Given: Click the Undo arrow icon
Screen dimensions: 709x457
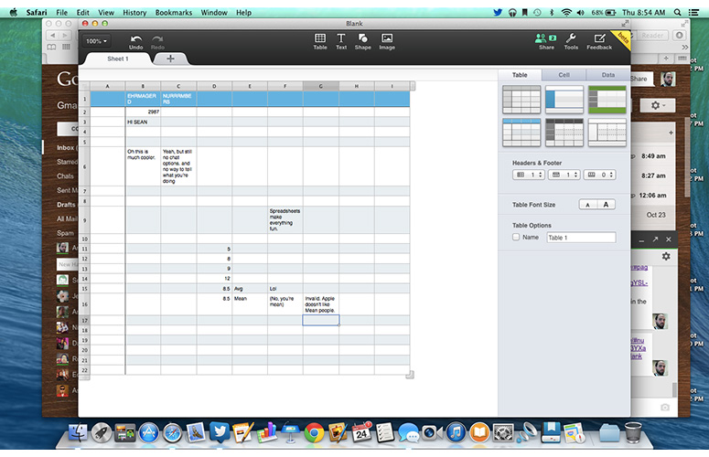Looking at the screenshot, I should click(x=135, y=38).
